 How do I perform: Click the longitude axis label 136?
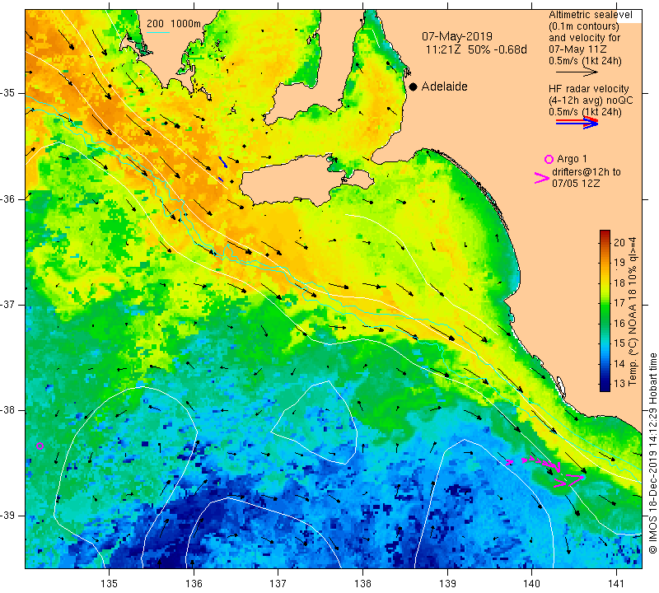[194, 583]
